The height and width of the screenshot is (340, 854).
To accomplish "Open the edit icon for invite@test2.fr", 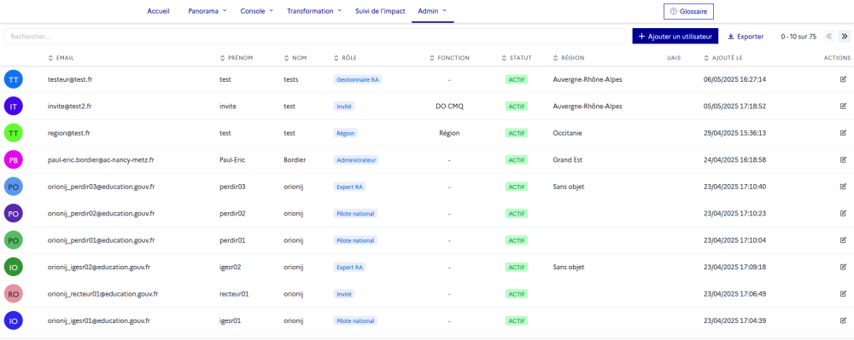I will 843,106.
